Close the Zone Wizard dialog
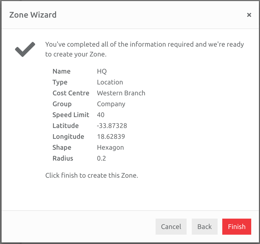 tap(249, 15)
